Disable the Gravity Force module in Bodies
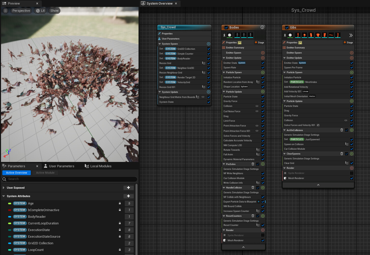370x255 pixels. click(263, 101)
